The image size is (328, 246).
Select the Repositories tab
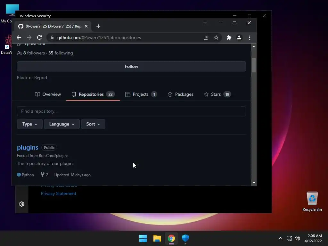point(93,94)
